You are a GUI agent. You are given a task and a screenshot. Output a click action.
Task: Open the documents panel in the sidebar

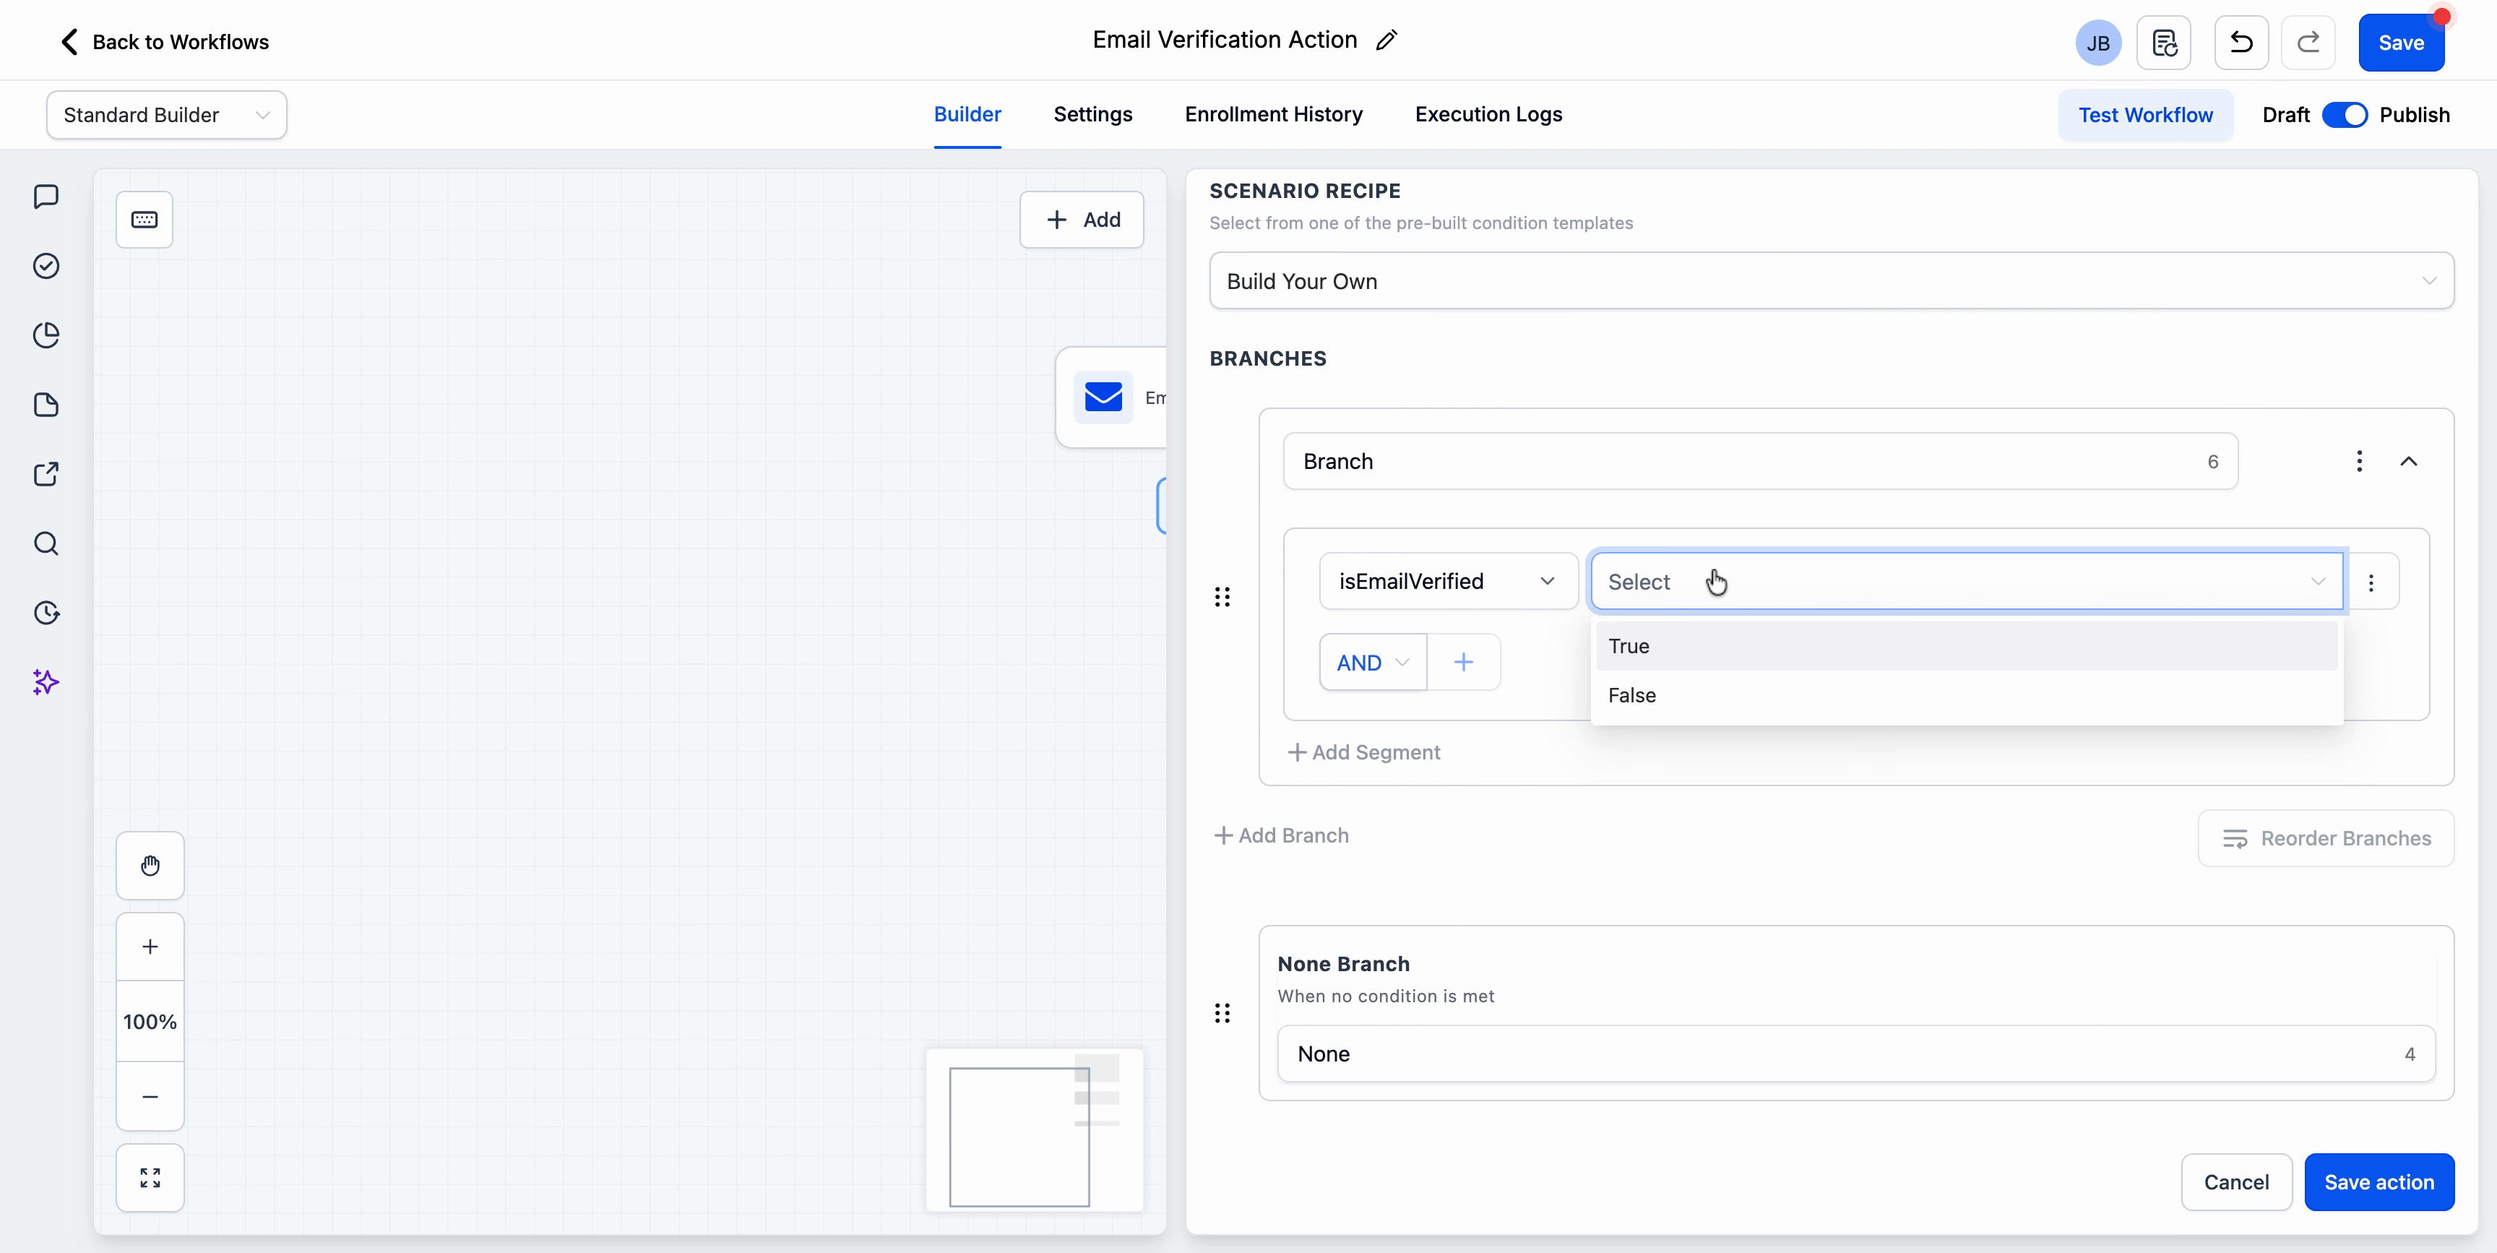[46, 405]
